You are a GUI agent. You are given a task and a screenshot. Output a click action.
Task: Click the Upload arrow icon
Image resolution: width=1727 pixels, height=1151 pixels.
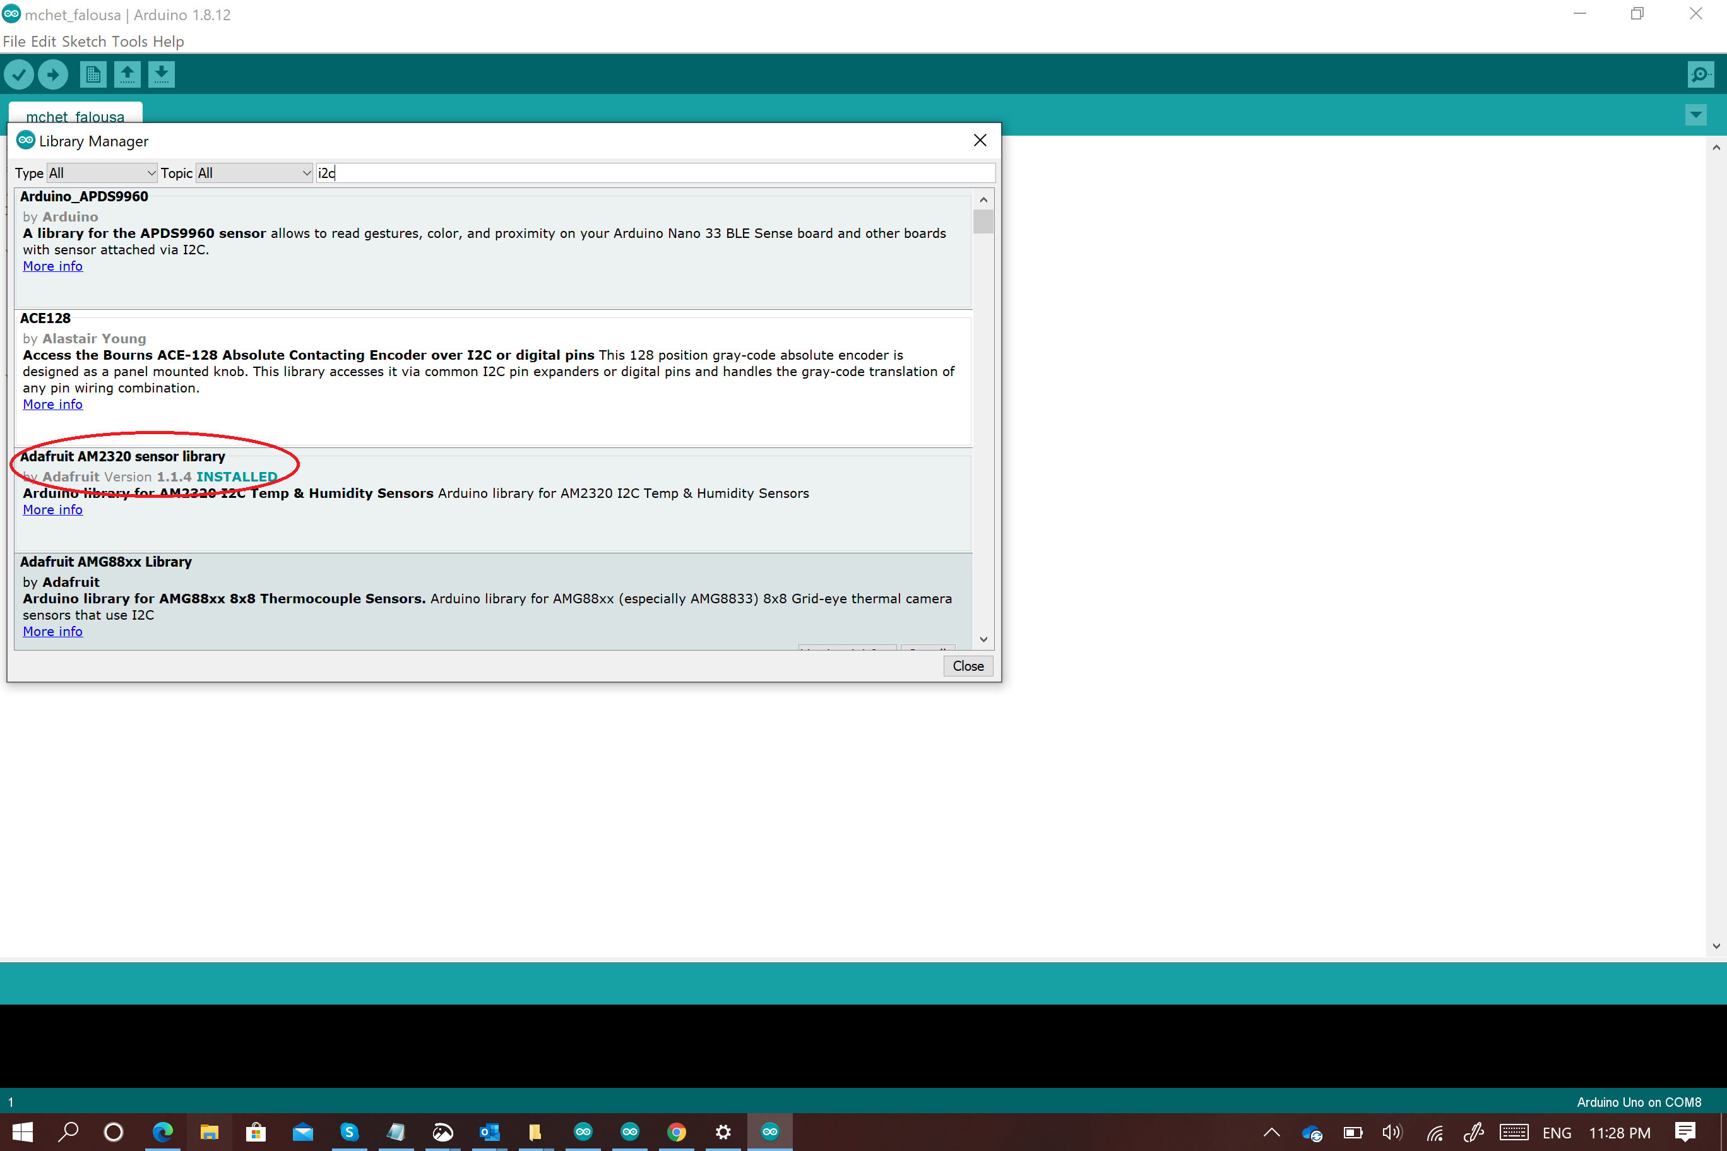coord(53,74)
